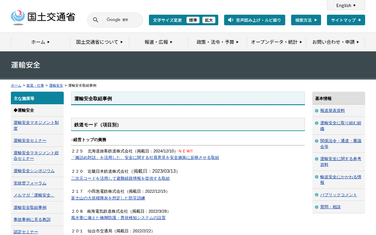The image size is (376, 235).
Task: Switch site language to English
Action: tap(346, 5)
